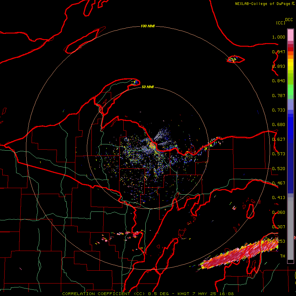Click the TH label on the color scale
Viewport: 296px width, 296px height.
tap(283, 256)
